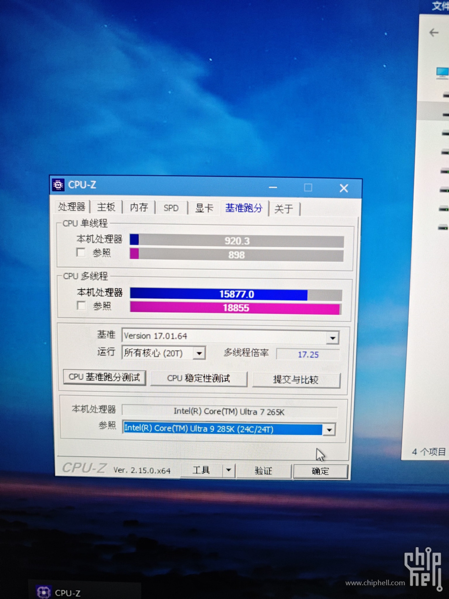This screenshot has width=449, height=599.
Task: Click the back arrow in the file window
Action: 433,33
